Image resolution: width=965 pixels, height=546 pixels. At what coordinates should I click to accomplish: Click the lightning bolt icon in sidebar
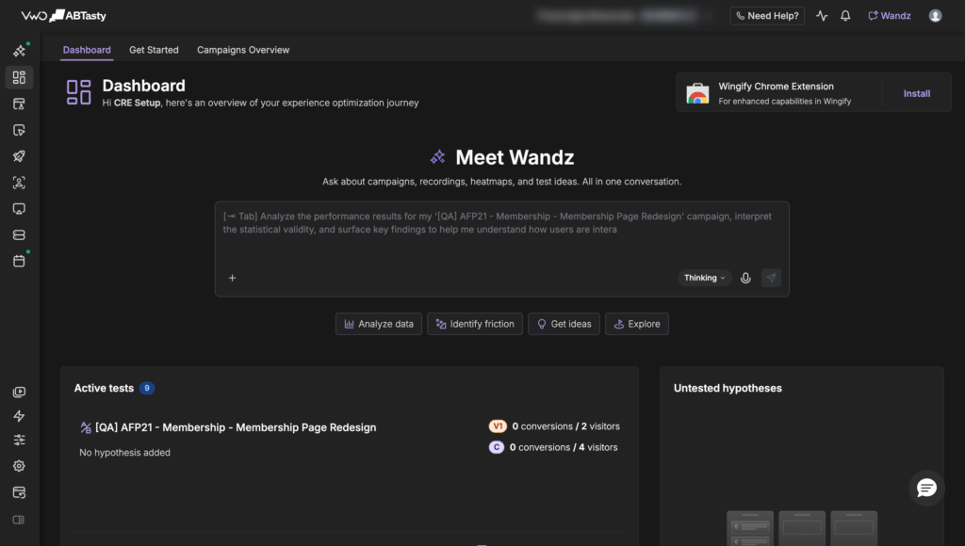[x=19, y=416]
